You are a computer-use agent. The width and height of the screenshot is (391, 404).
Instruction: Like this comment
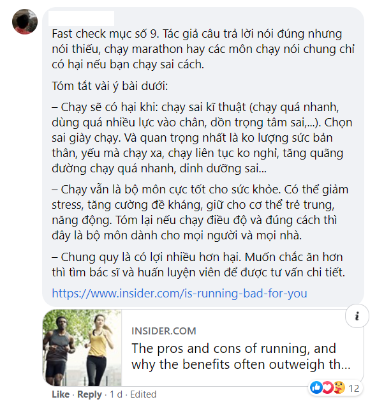[x=61, y=394]
